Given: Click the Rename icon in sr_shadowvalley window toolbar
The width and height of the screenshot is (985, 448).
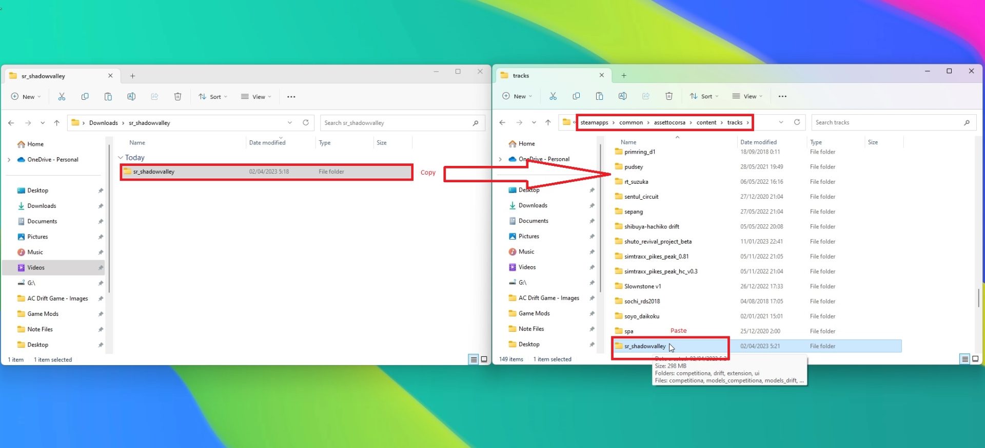Looking at the screenshot, I should point(131,97).
